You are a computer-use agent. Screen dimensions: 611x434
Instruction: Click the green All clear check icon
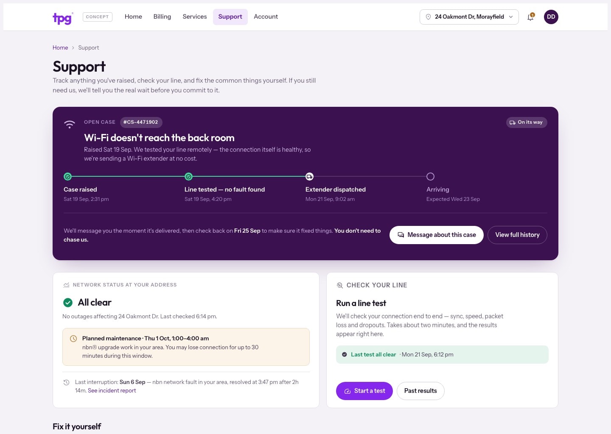pyautogui.click(x=68, y=303)
